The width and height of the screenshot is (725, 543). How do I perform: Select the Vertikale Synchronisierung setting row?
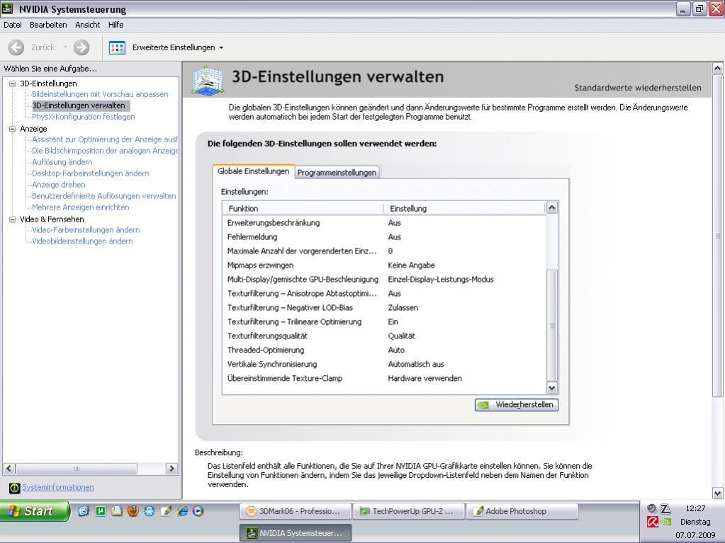(384, 365)
